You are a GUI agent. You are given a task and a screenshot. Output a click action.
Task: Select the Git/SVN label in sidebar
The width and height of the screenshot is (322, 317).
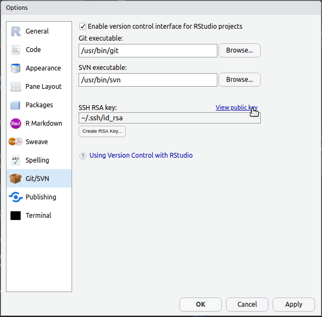37,178
